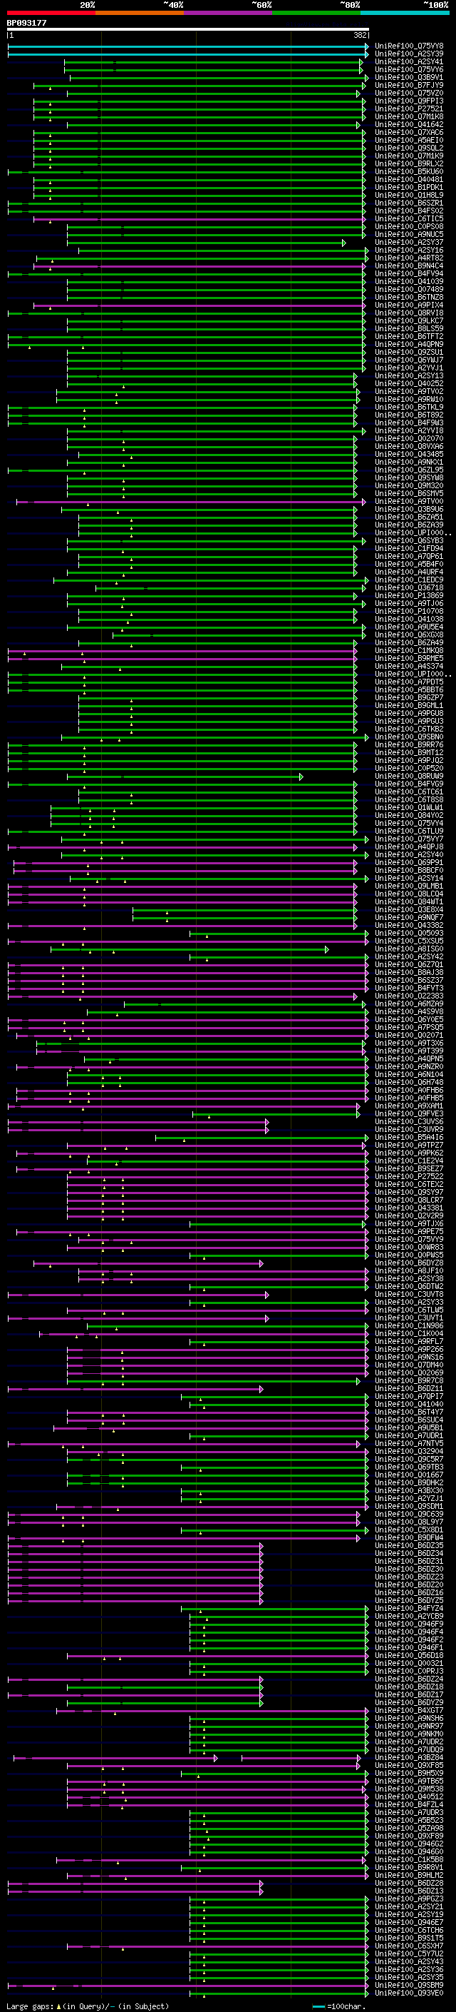Screen dimensions: 456x2012
Task: Click the white query sequence bar
Action: pos(188,30)
